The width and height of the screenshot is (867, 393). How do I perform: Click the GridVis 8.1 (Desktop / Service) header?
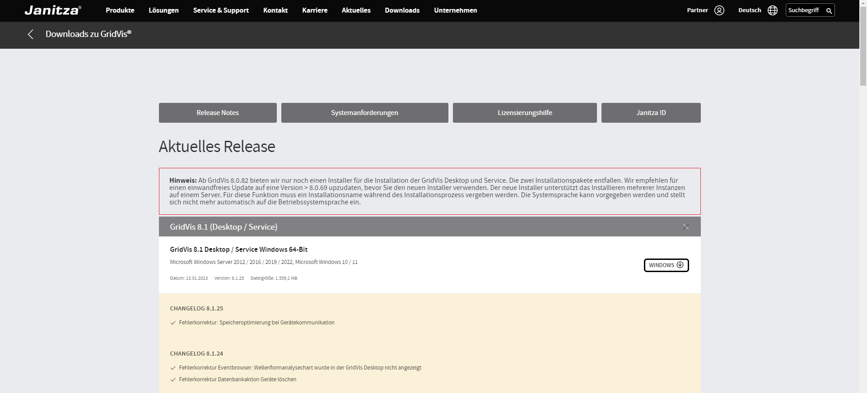click(x=429, y=227)
